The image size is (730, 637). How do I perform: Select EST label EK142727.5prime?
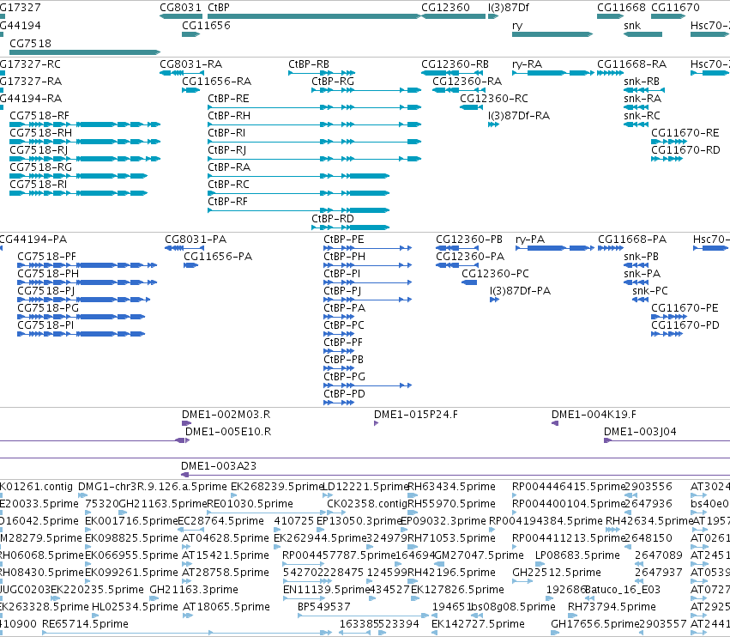coord(478,623)
